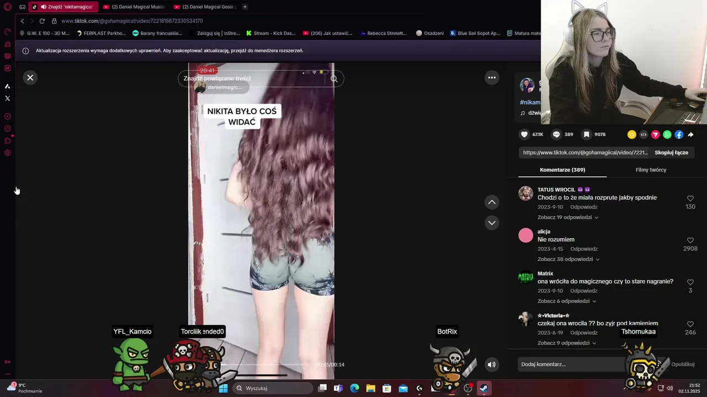The image size is (707, 397).
Task: Reply to Matrix's comment
Action: tap(584, 291)
